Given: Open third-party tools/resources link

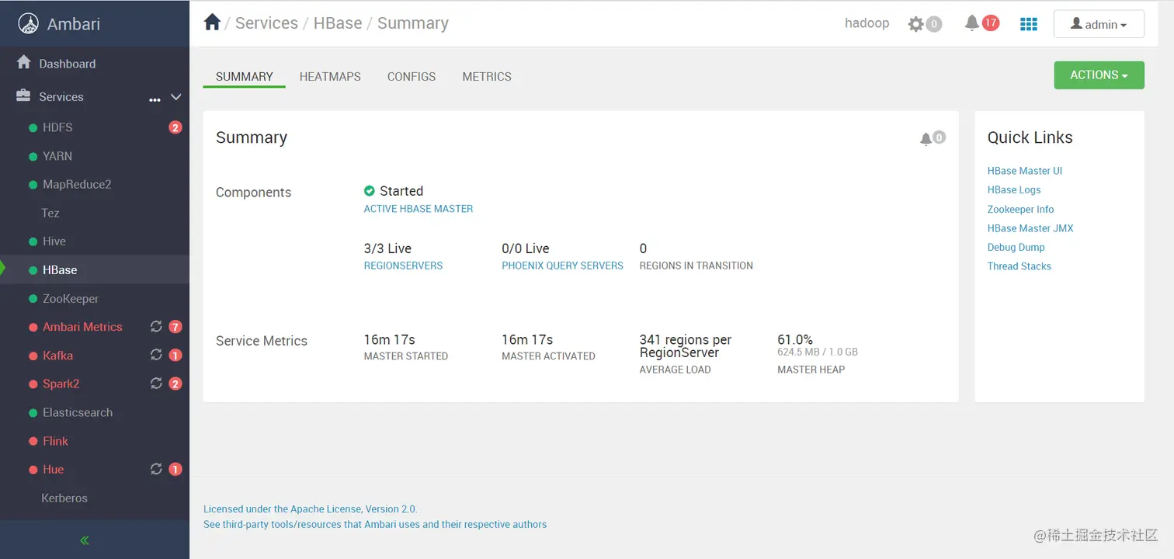Looking at the screenshot, I should (x=375, y=524).
